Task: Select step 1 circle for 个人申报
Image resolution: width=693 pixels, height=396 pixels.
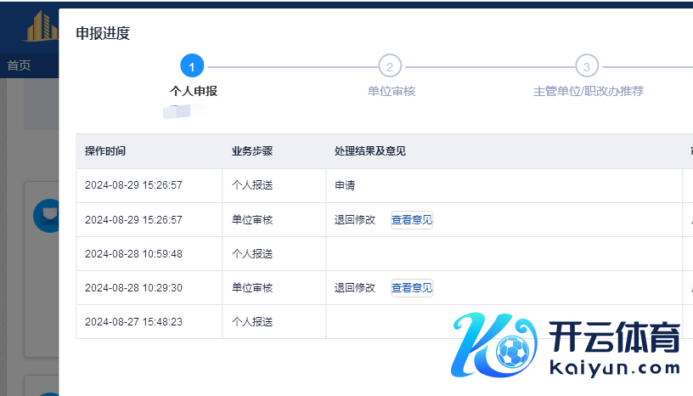Action: (x=192, y=66)
